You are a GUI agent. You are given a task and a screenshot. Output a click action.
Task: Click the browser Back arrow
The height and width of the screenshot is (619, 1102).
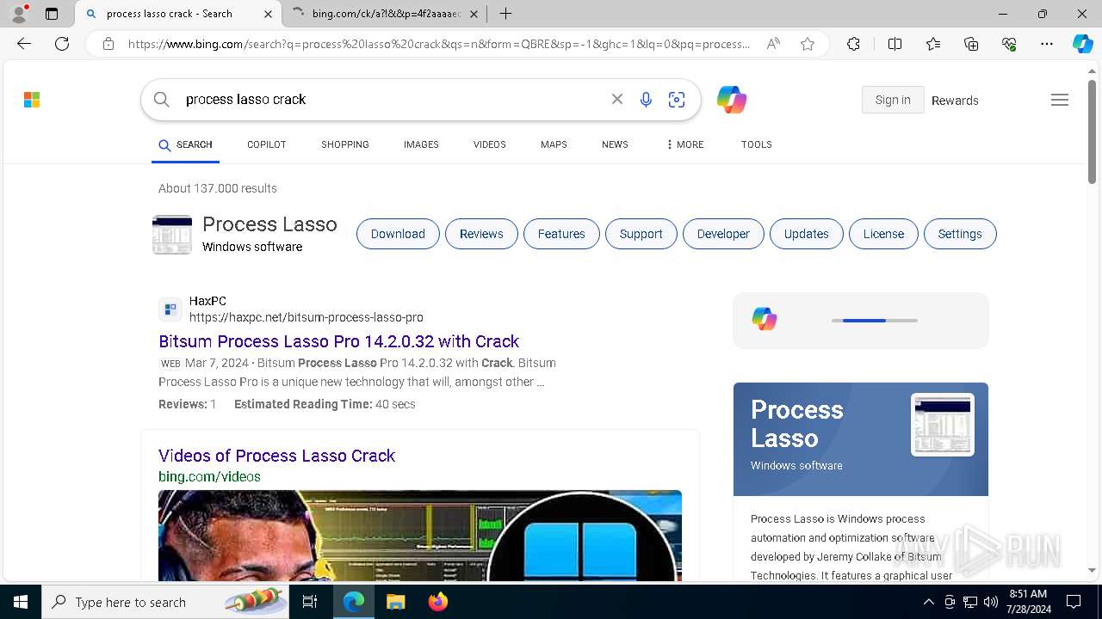(24, 44)
